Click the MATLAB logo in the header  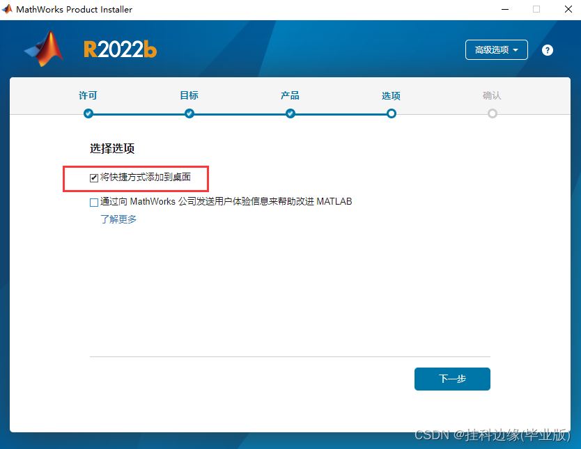click(44, 49)
